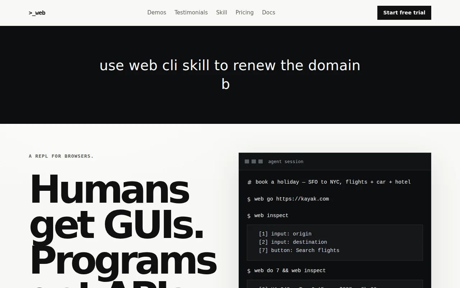Click 'web do 7 && web inspect' command
Viewport: 460px width, 288px height.
[286, 271]
